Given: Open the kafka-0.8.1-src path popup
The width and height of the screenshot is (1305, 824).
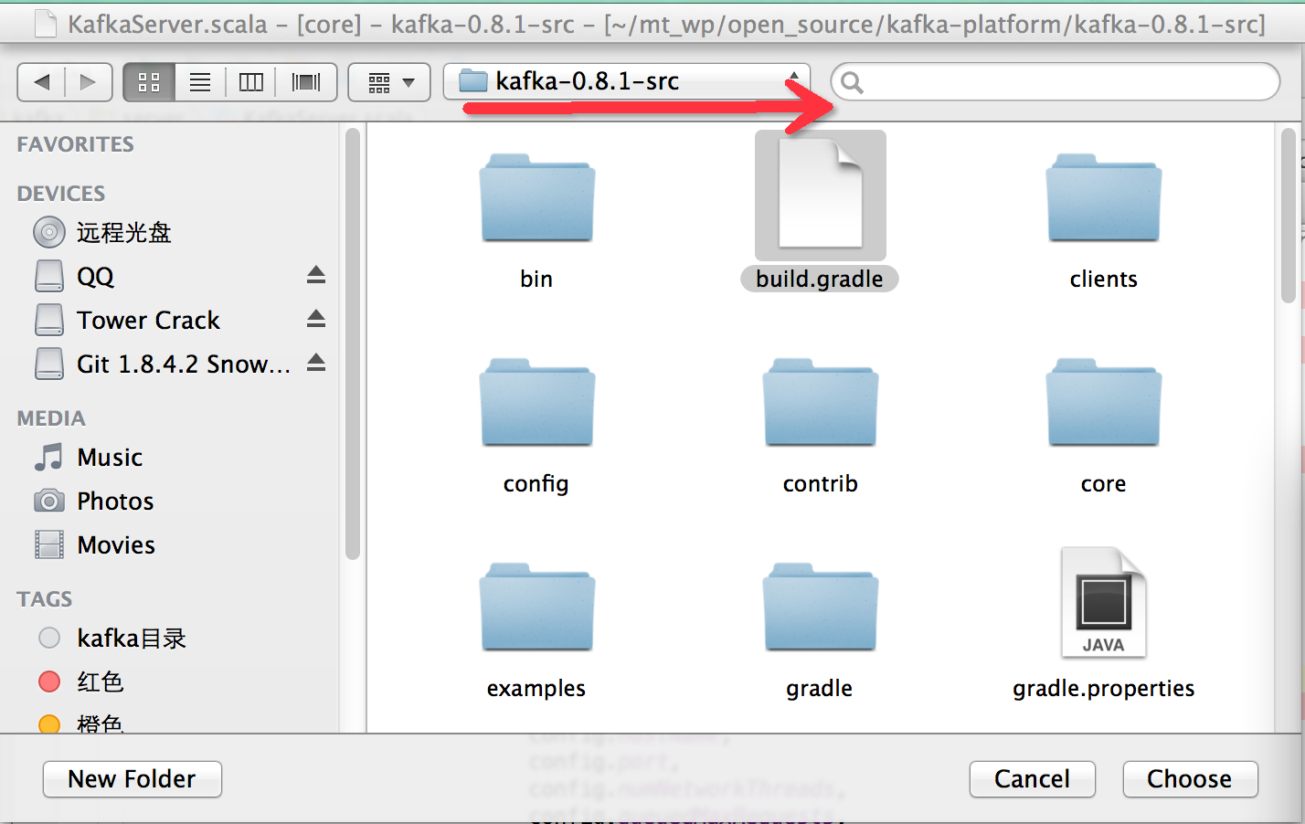Looking at the screenshot, I should coord(628,81).
